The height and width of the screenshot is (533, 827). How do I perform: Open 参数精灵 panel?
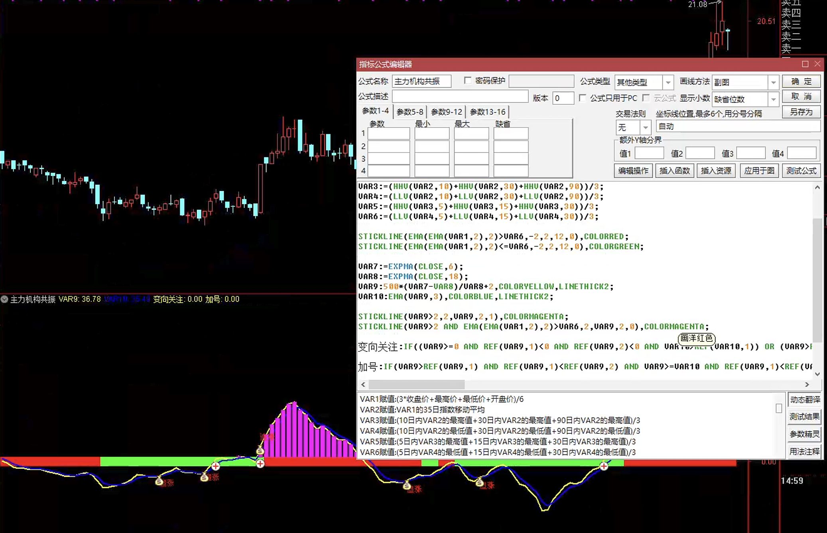805,434
